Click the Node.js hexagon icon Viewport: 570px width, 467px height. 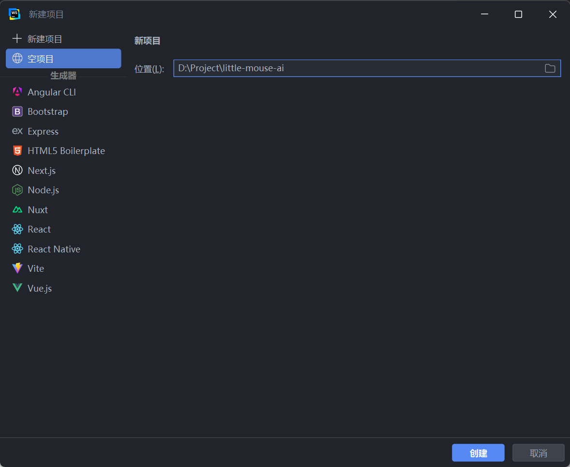click(x=17, y=189)
